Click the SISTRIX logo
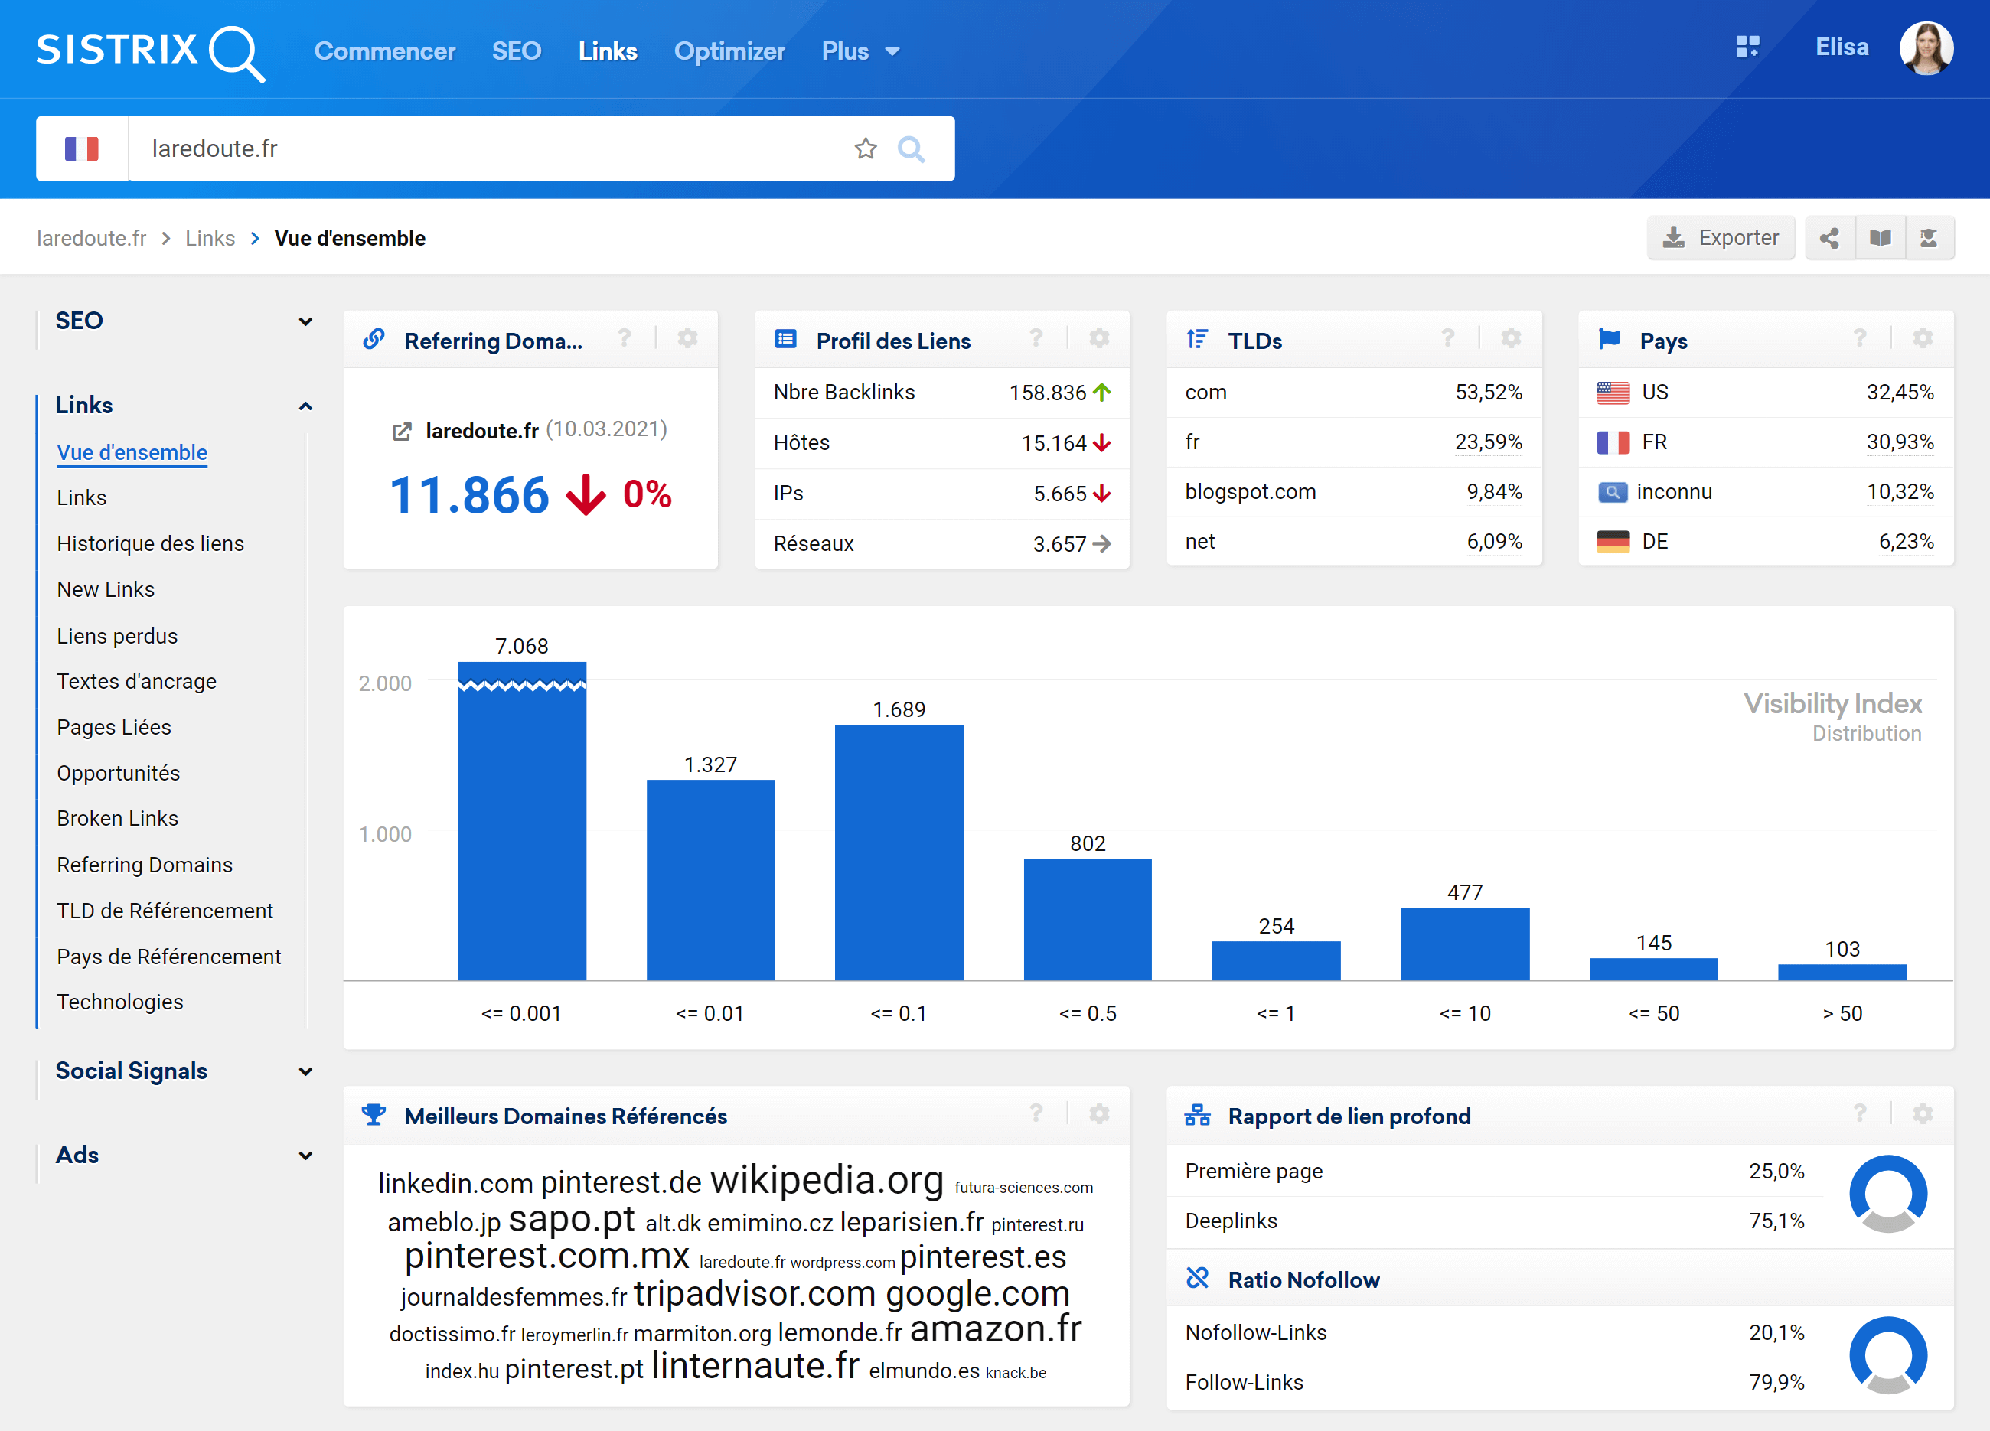Screen dimensions: 1990x1431 coord(150,52)
